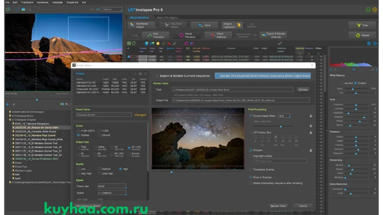Enable Export & Render Current Sequence checkbox
Image resolution: width=383 pixels, height=215 pixels.
[x=158, y=76]
